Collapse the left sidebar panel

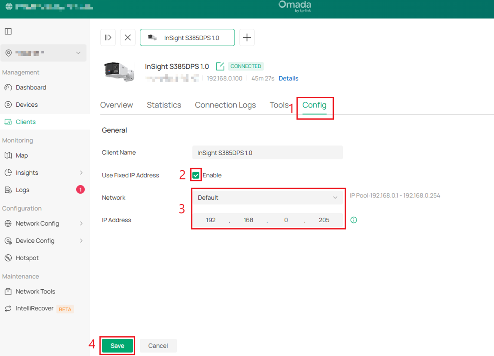pyautogui.click(x=8, y=31)
